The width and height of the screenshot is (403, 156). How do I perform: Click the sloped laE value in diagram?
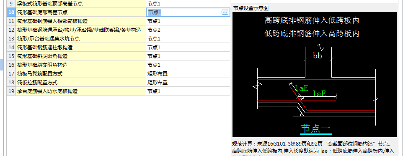pos(302,88)
